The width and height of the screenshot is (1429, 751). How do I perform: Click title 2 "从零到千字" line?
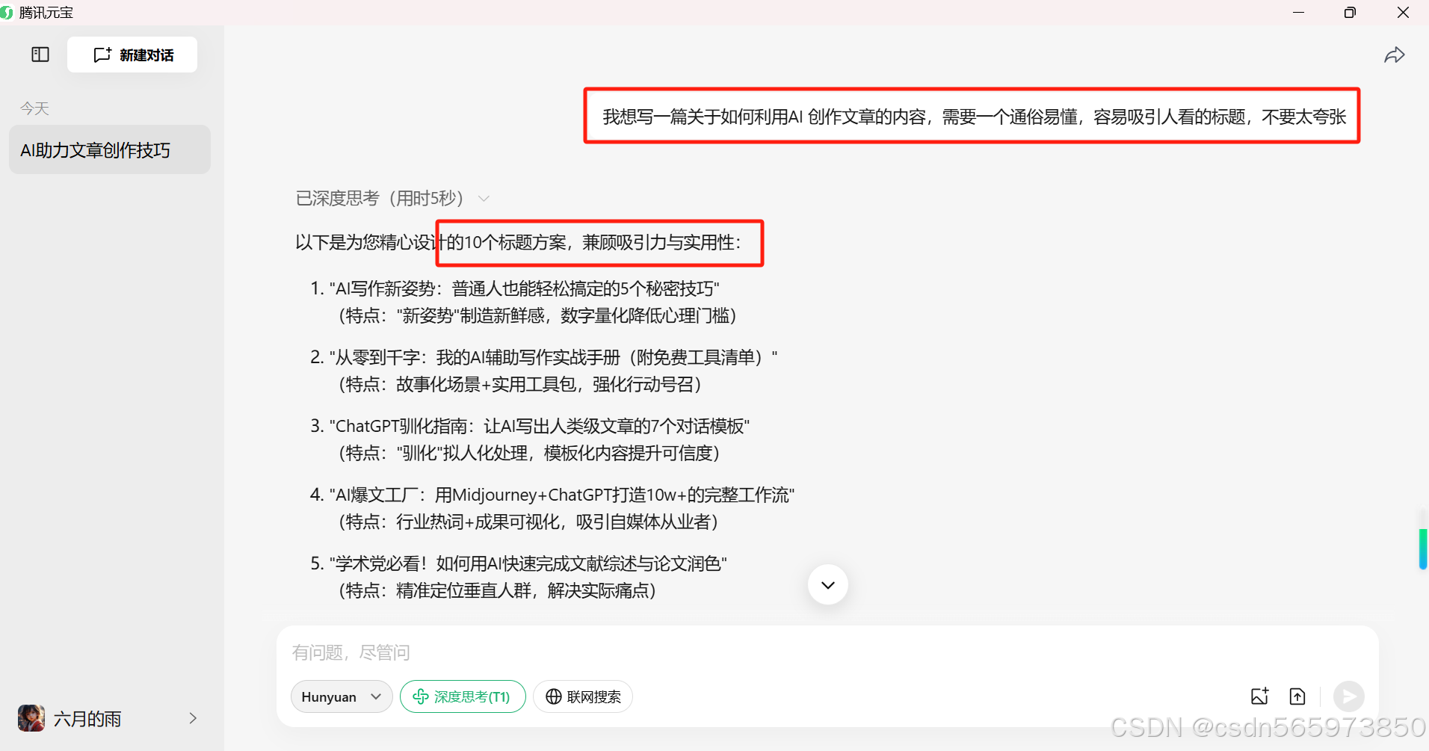pos(553,357)
